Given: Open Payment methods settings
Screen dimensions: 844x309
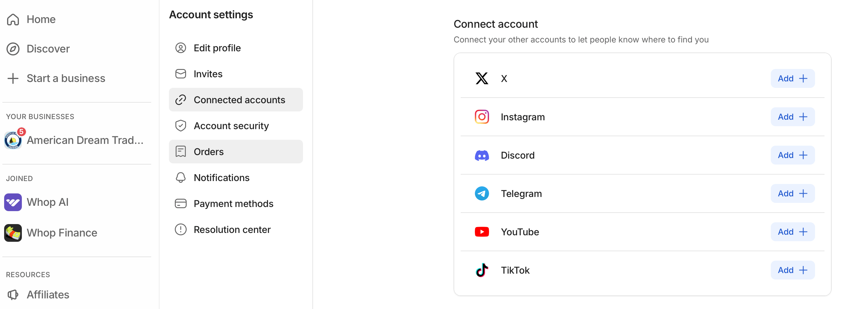Looking at the screenshot, I should click(x=236, y=204).
